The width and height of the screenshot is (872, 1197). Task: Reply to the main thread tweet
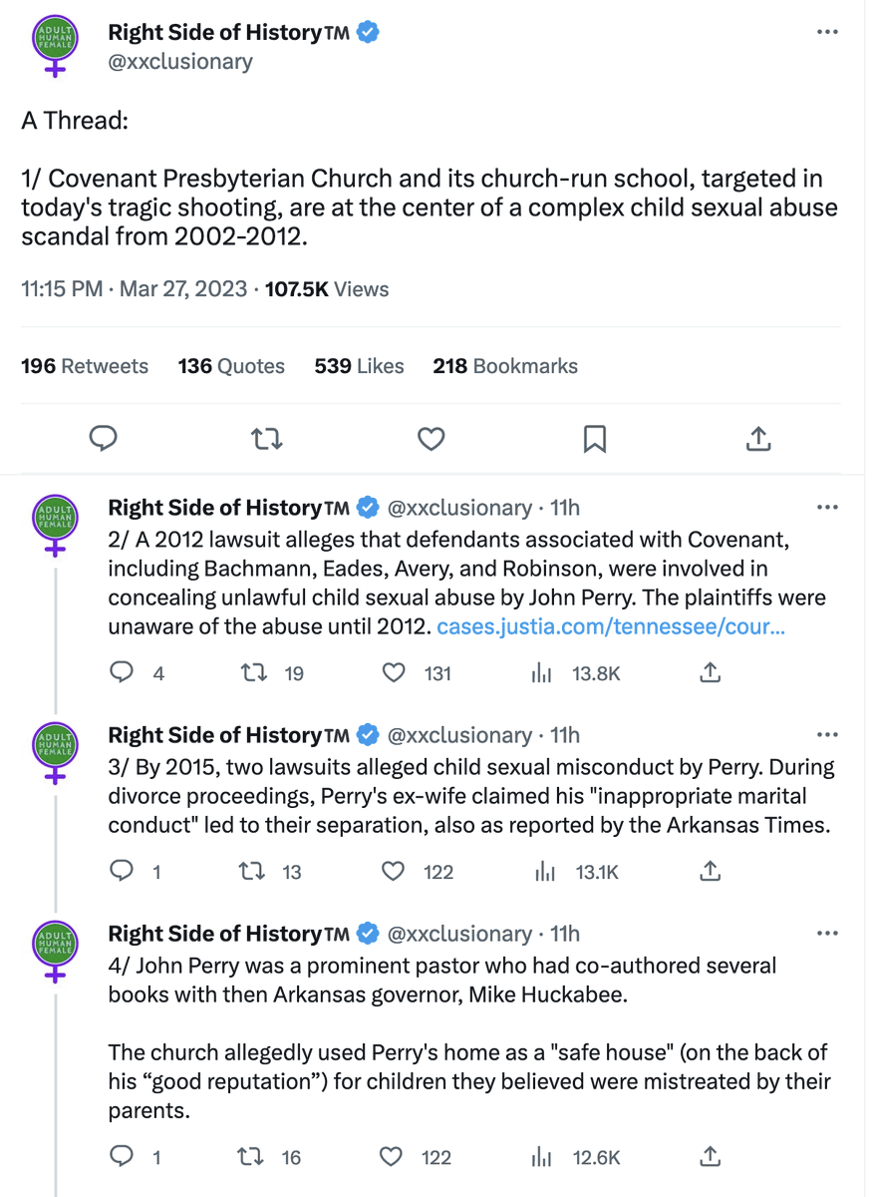coord(105,439)
